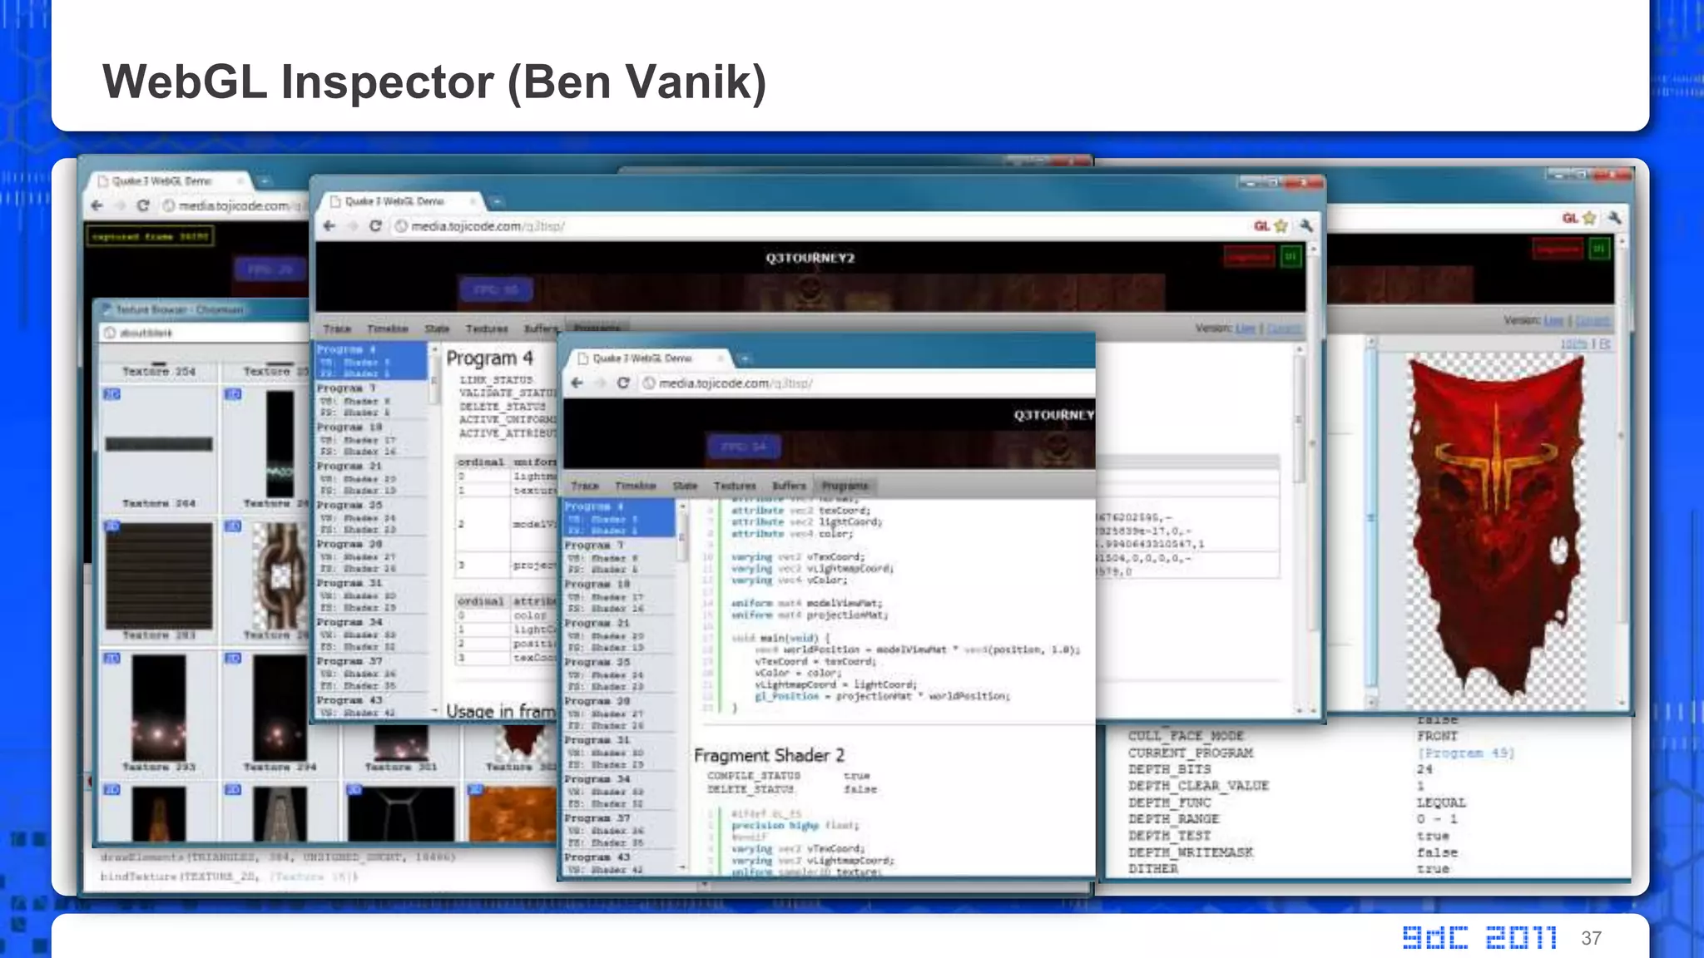Open Textures tab in frontmost inspector window
Screen dimensions: 1704x958
coord(735,486)
